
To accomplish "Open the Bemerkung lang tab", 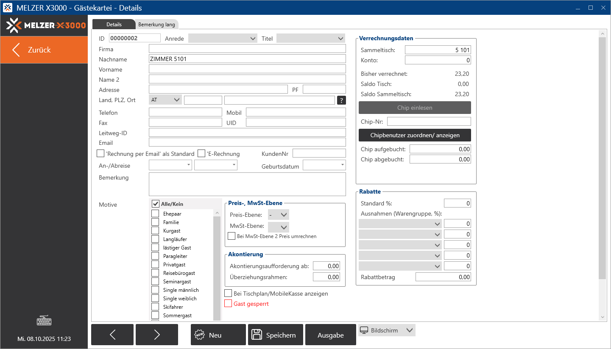I will coord(156,25).
